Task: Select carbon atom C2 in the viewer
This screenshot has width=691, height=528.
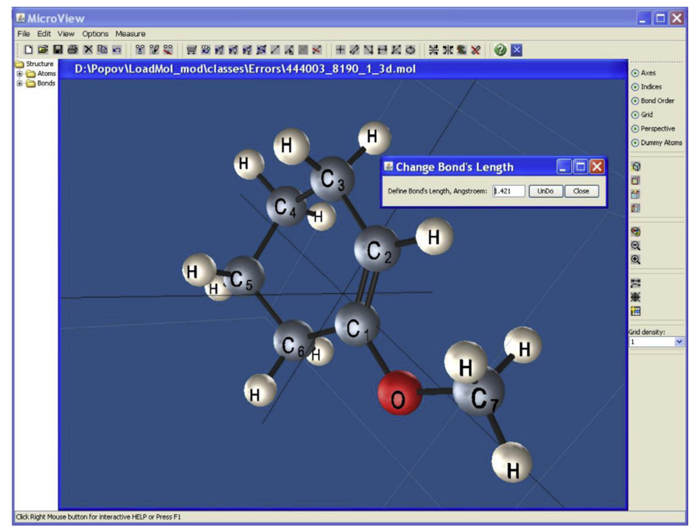Action: point(377,249)
